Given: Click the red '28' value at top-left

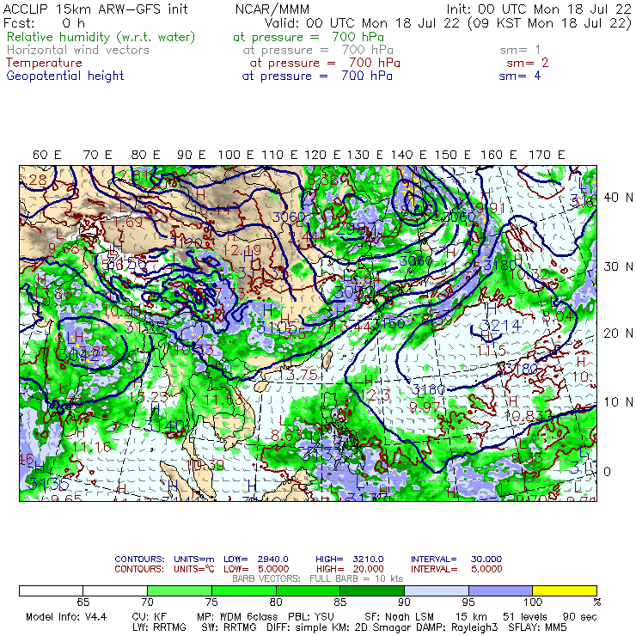Looking at the screenshot, I should point(38,180).
